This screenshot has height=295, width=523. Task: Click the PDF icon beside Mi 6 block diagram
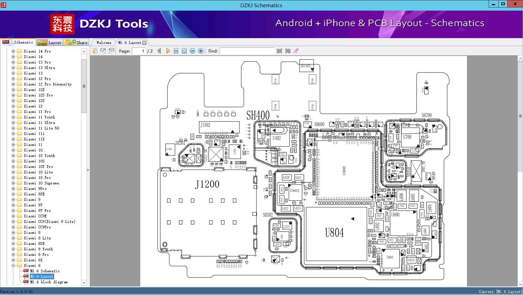pos(26,282)
